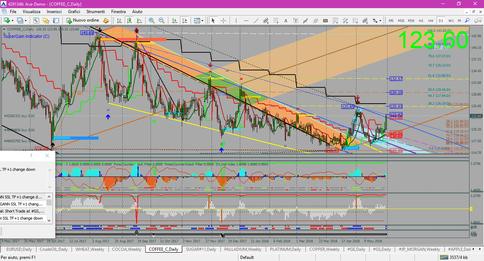Move the alert list scrollbar thumb
The image size is (484, 261).
(x=49, y=203)
